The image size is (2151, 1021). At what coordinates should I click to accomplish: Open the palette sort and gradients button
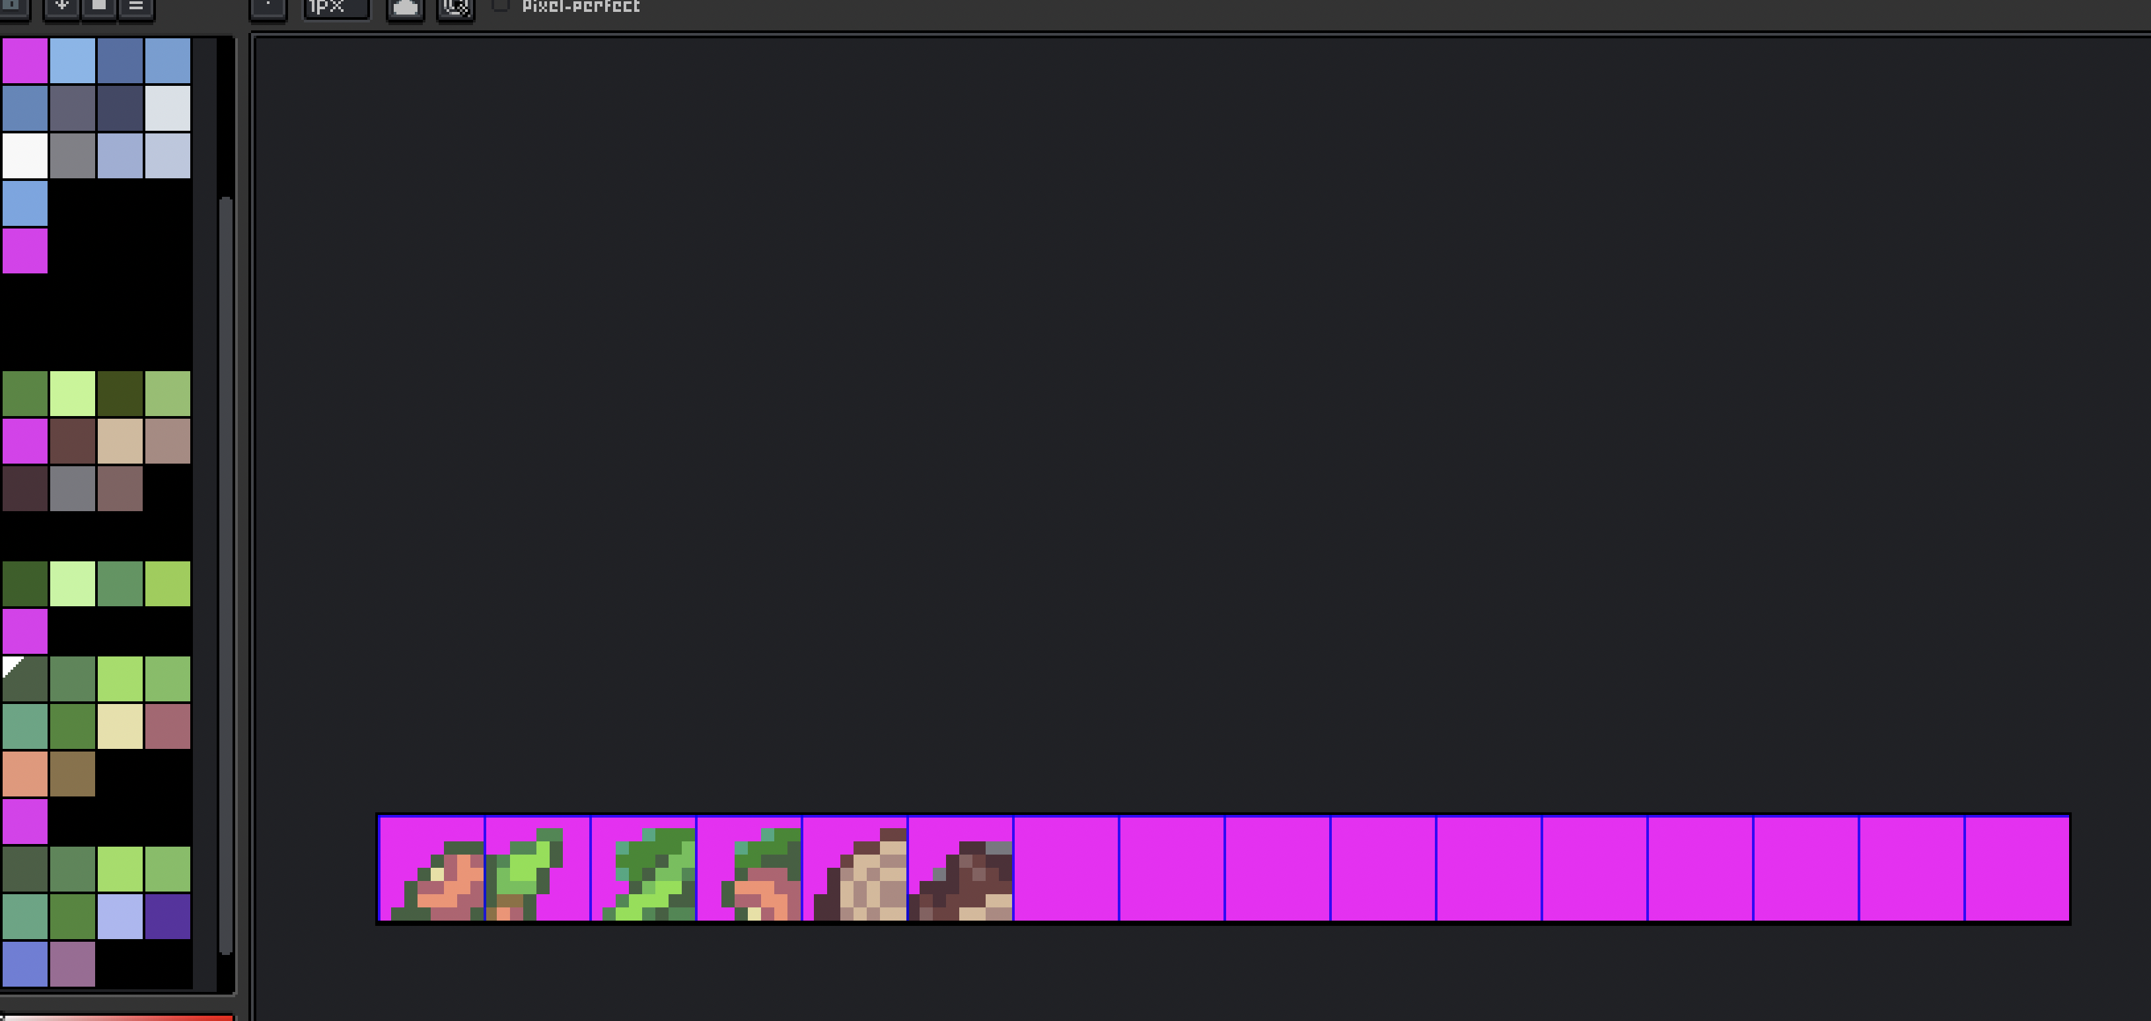pyautogui.click(x=62, y=7)
